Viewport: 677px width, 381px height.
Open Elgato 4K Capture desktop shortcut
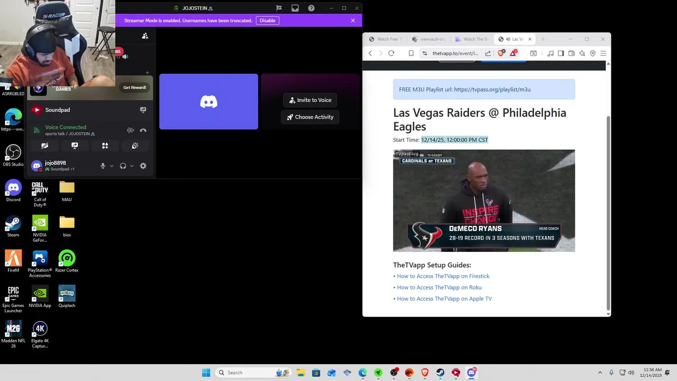pyautogui.click(x=40, y=334)
